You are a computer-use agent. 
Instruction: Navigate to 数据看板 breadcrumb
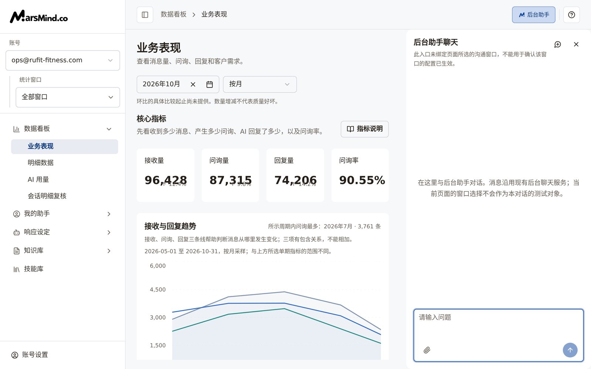(174, 14)
